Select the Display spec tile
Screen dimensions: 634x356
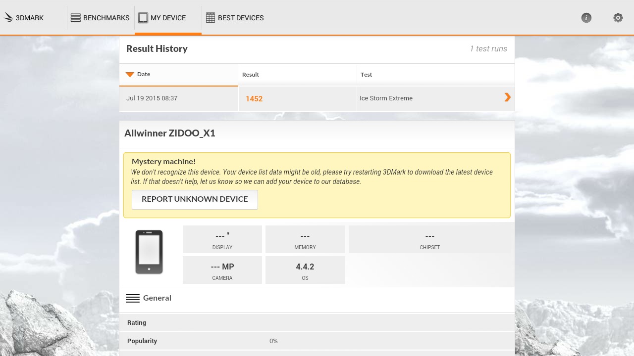click(x=222, y=239)
